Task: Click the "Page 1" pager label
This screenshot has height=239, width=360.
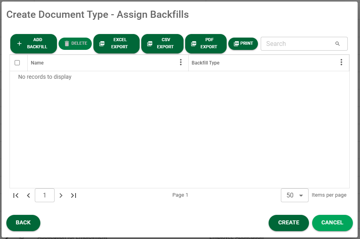Action: pos(180,195)
